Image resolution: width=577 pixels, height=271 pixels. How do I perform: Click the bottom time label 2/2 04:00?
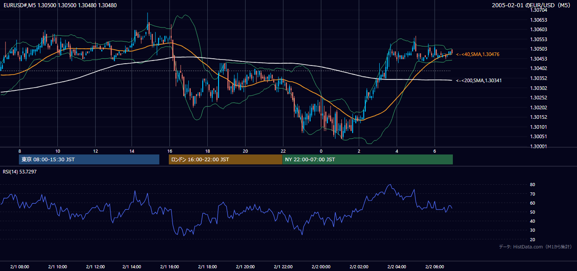397,267
